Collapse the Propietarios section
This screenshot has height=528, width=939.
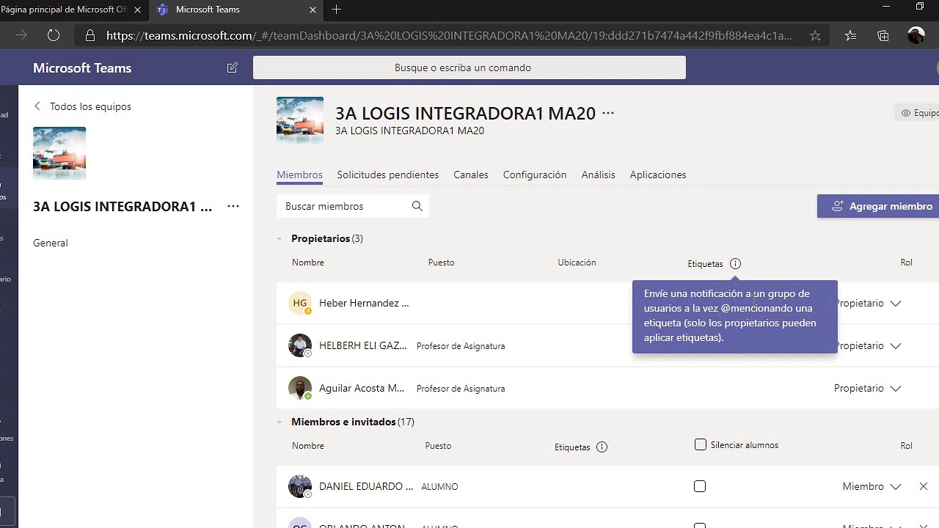(x=279, y=238)
